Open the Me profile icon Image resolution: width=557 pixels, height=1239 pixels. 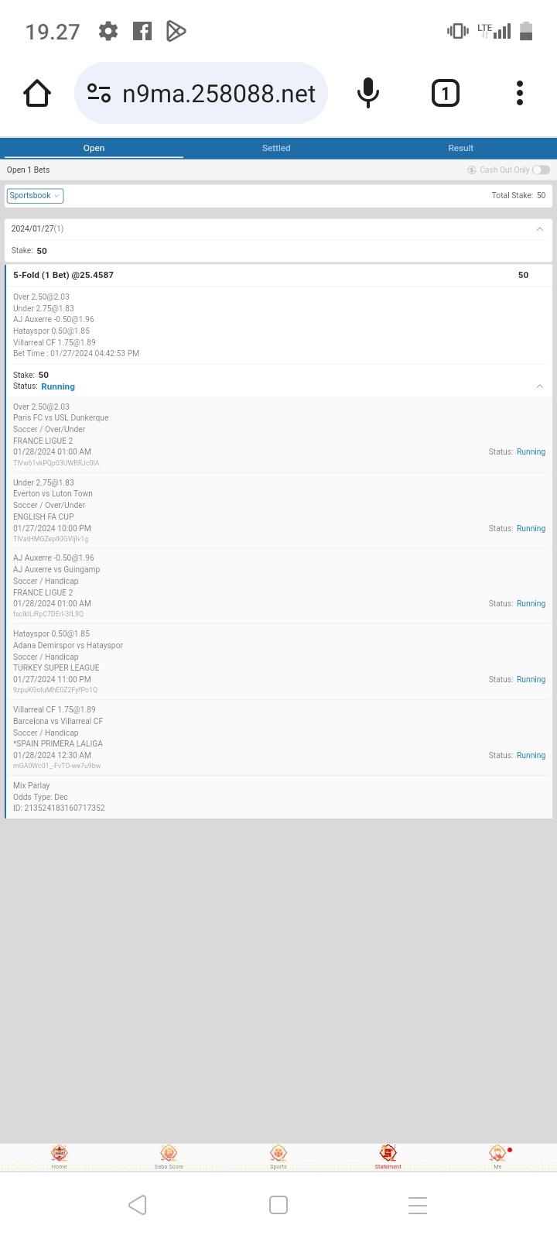click(497, 1155)
